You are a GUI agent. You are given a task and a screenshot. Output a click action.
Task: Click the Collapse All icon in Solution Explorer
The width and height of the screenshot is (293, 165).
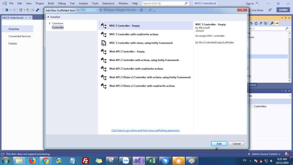point(261,23)
